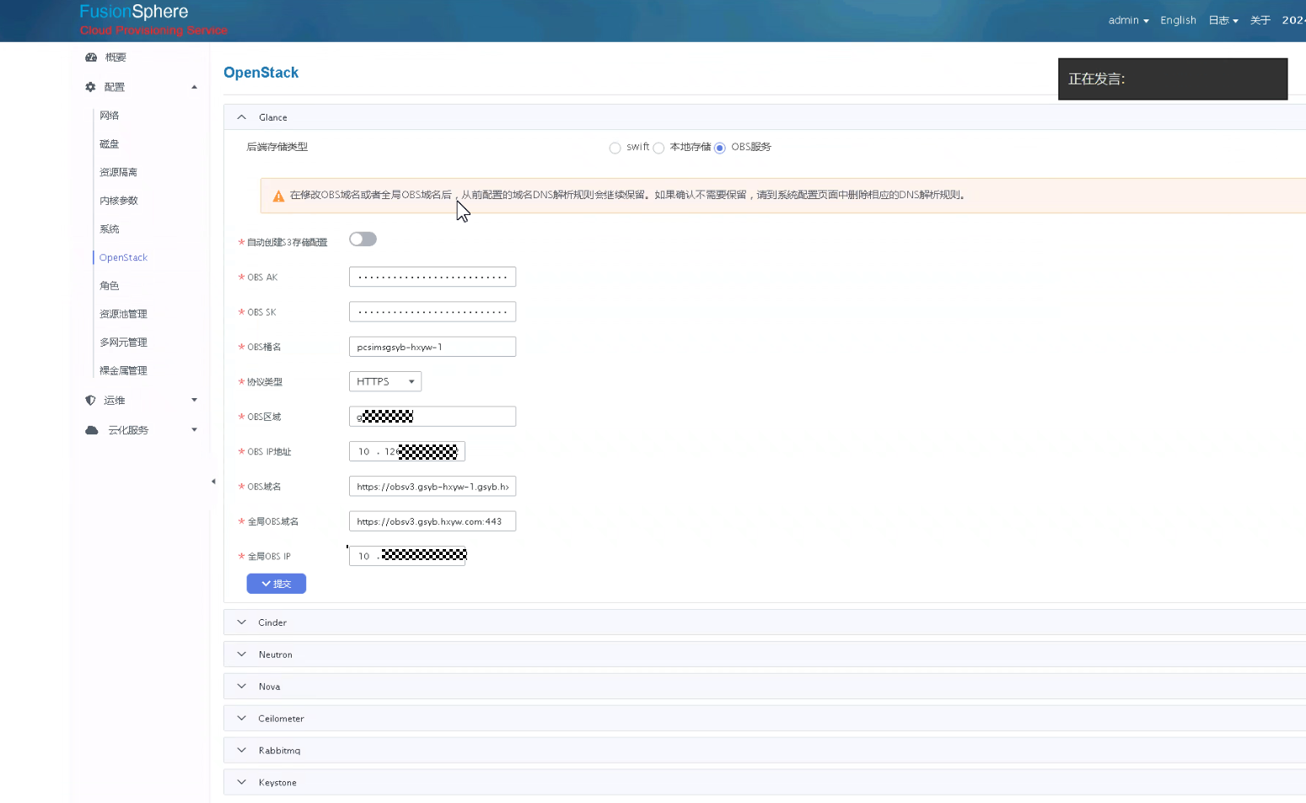Click the 全局OBS域名 input field

(433, 521)
